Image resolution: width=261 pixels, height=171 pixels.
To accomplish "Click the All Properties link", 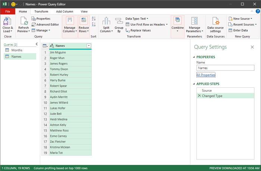I will [205, 75].
